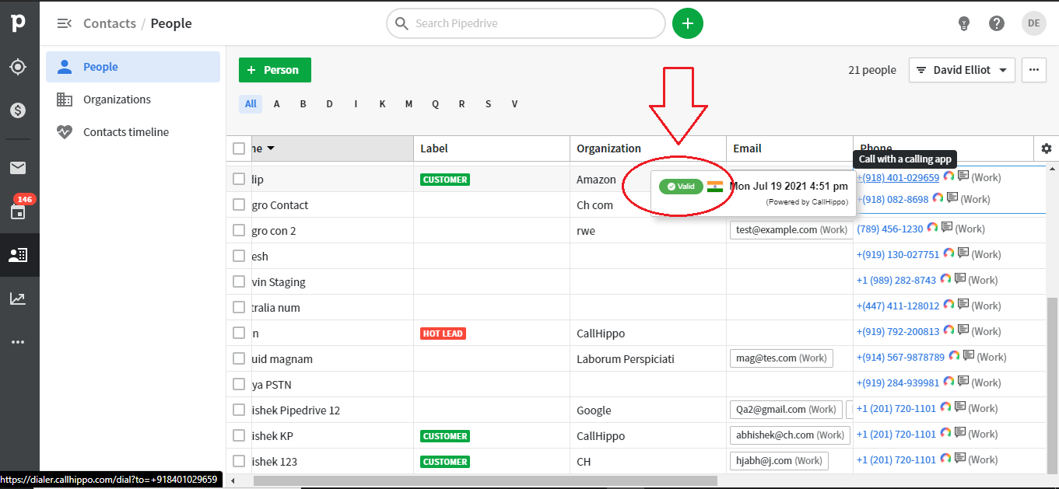Open the David Elliot filter dropdown

click(962, 70)
